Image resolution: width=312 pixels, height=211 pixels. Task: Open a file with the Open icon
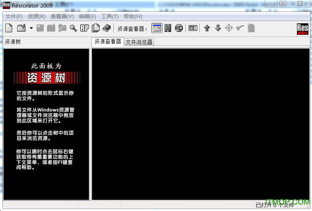[21, 28]
